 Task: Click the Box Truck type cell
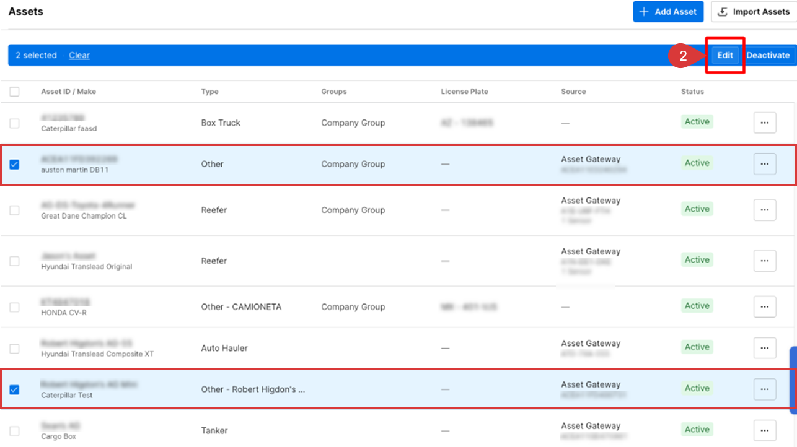click(x=221, y=123)
